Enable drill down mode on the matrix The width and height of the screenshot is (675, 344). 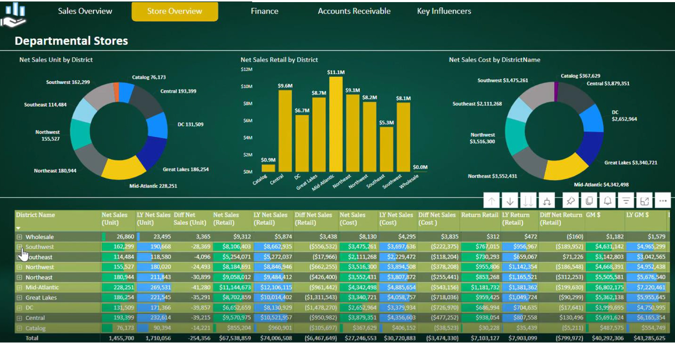click(x=510, y=200)
